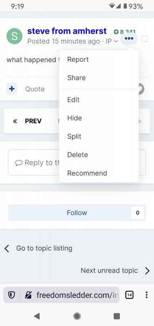The image size is (154, 326).
Task: Open the browser's shield protection icon
Action: [11, 295]
